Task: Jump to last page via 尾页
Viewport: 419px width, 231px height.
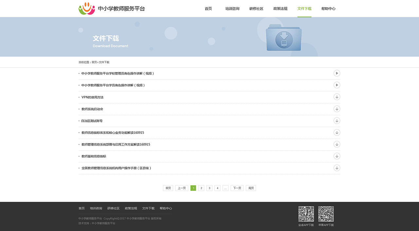Action: point(251,188)
